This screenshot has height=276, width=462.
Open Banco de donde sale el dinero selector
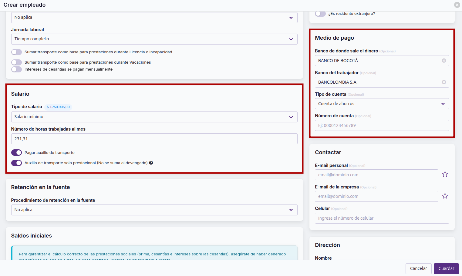[x=382, y=61]
